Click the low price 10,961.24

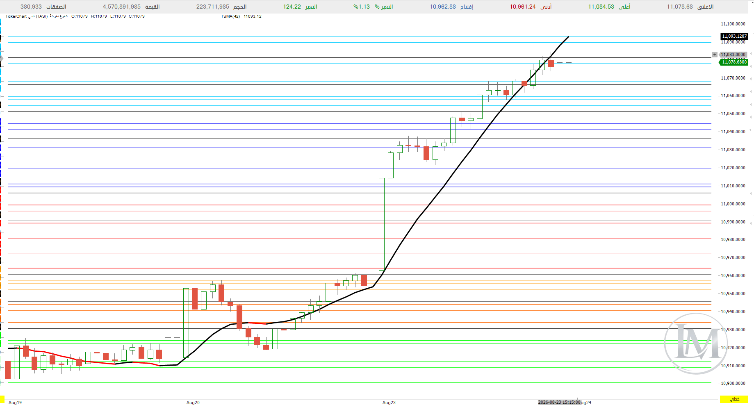pos(523,7)
